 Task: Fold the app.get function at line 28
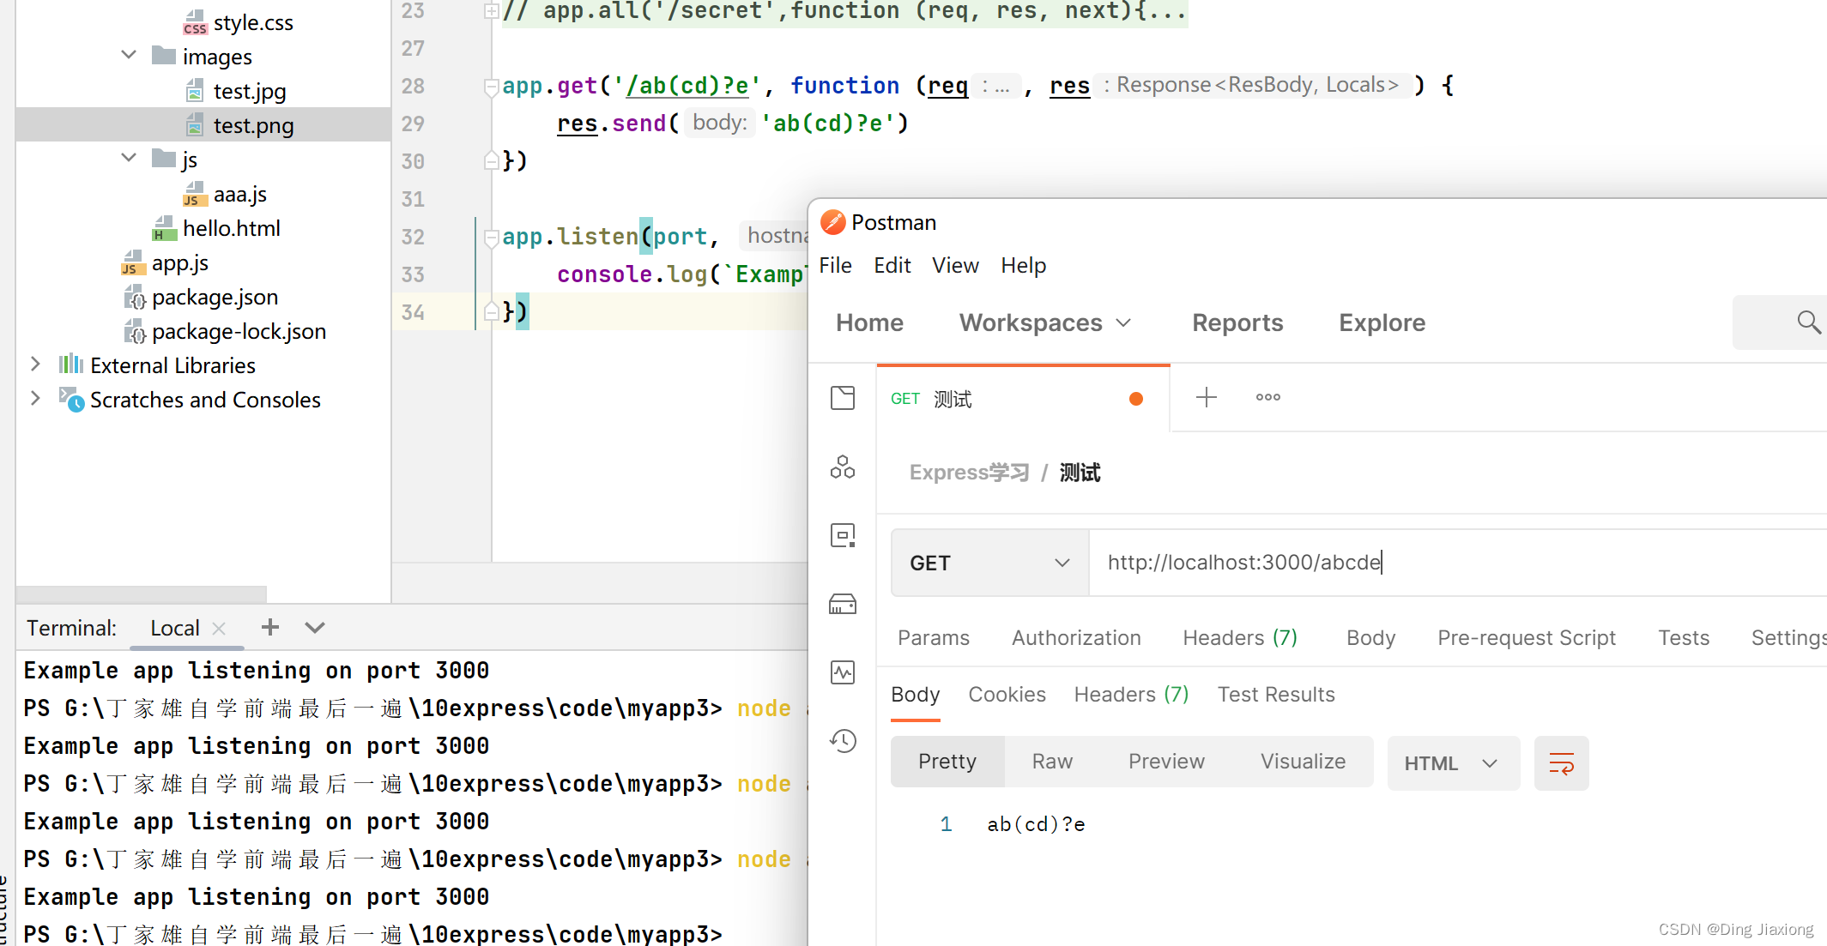click(492, 87)
